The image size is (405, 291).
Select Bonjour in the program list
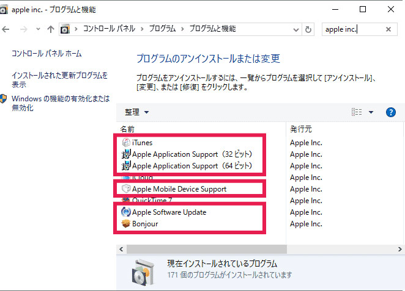tap(145, 223)
